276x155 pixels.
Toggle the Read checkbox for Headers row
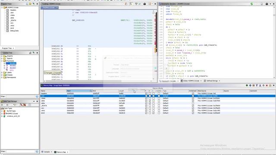(146, 93)
